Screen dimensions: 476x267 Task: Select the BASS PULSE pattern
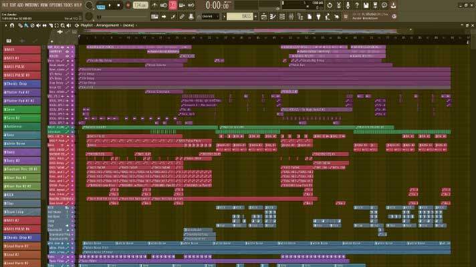tap(20, 65)
